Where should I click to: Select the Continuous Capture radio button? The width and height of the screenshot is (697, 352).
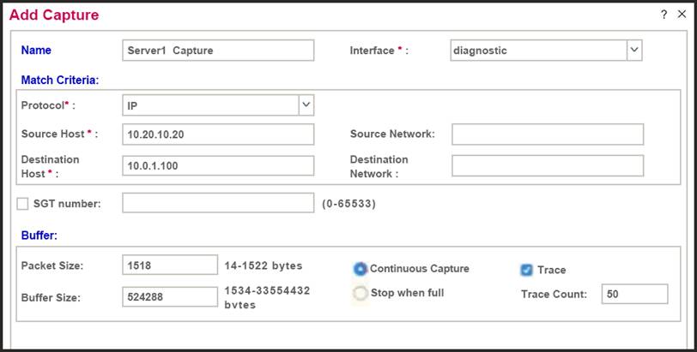[x=361, y=269]
